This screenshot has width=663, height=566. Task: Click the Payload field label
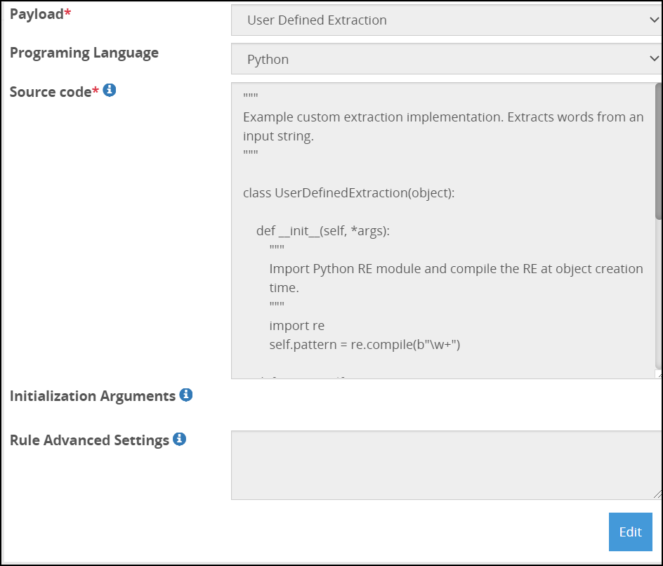click(x=37, y=13)
